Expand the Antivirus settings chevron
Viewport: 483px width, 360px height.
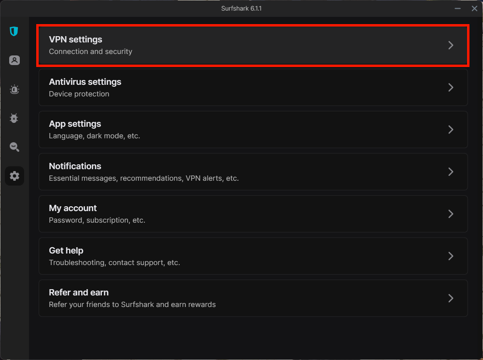point(451,87)
